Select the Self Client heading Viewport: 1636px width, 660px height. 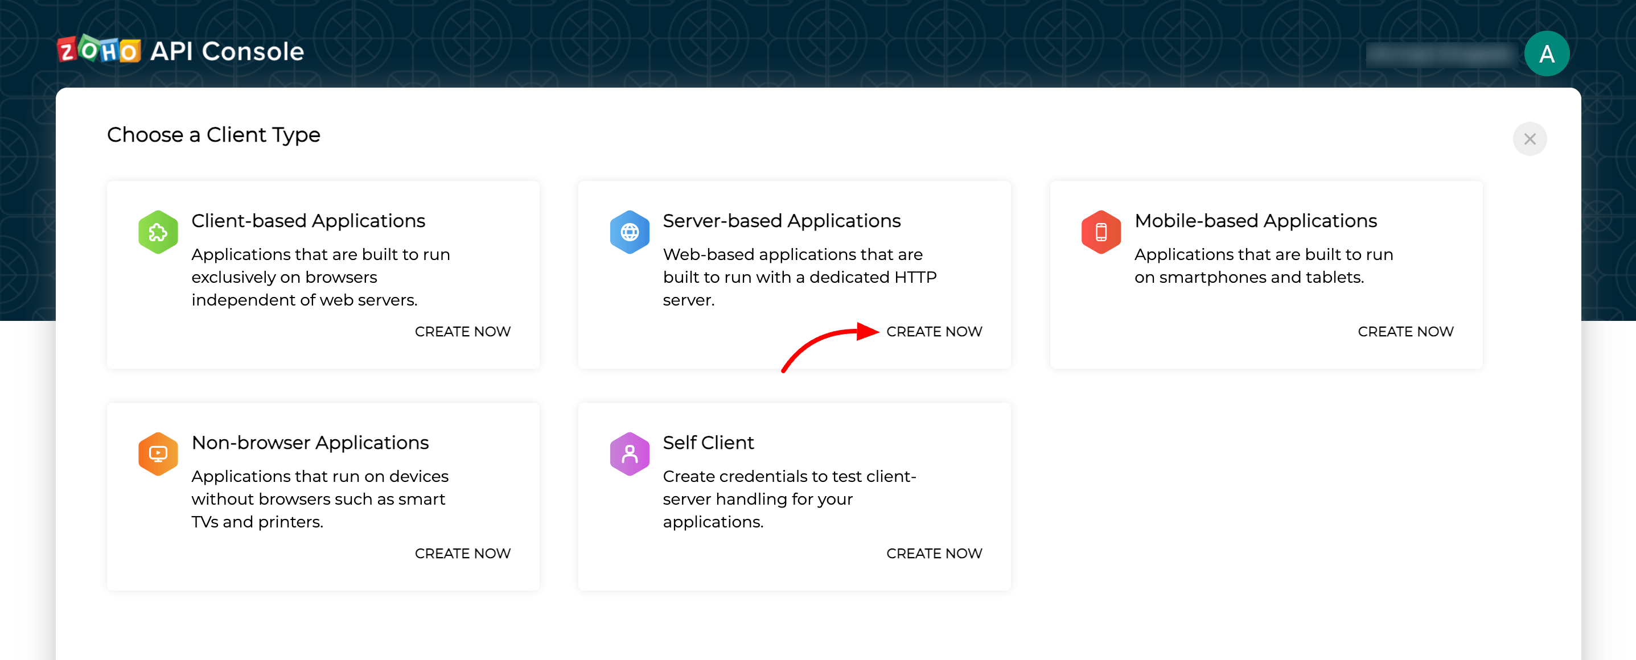[x=708, y=442]
